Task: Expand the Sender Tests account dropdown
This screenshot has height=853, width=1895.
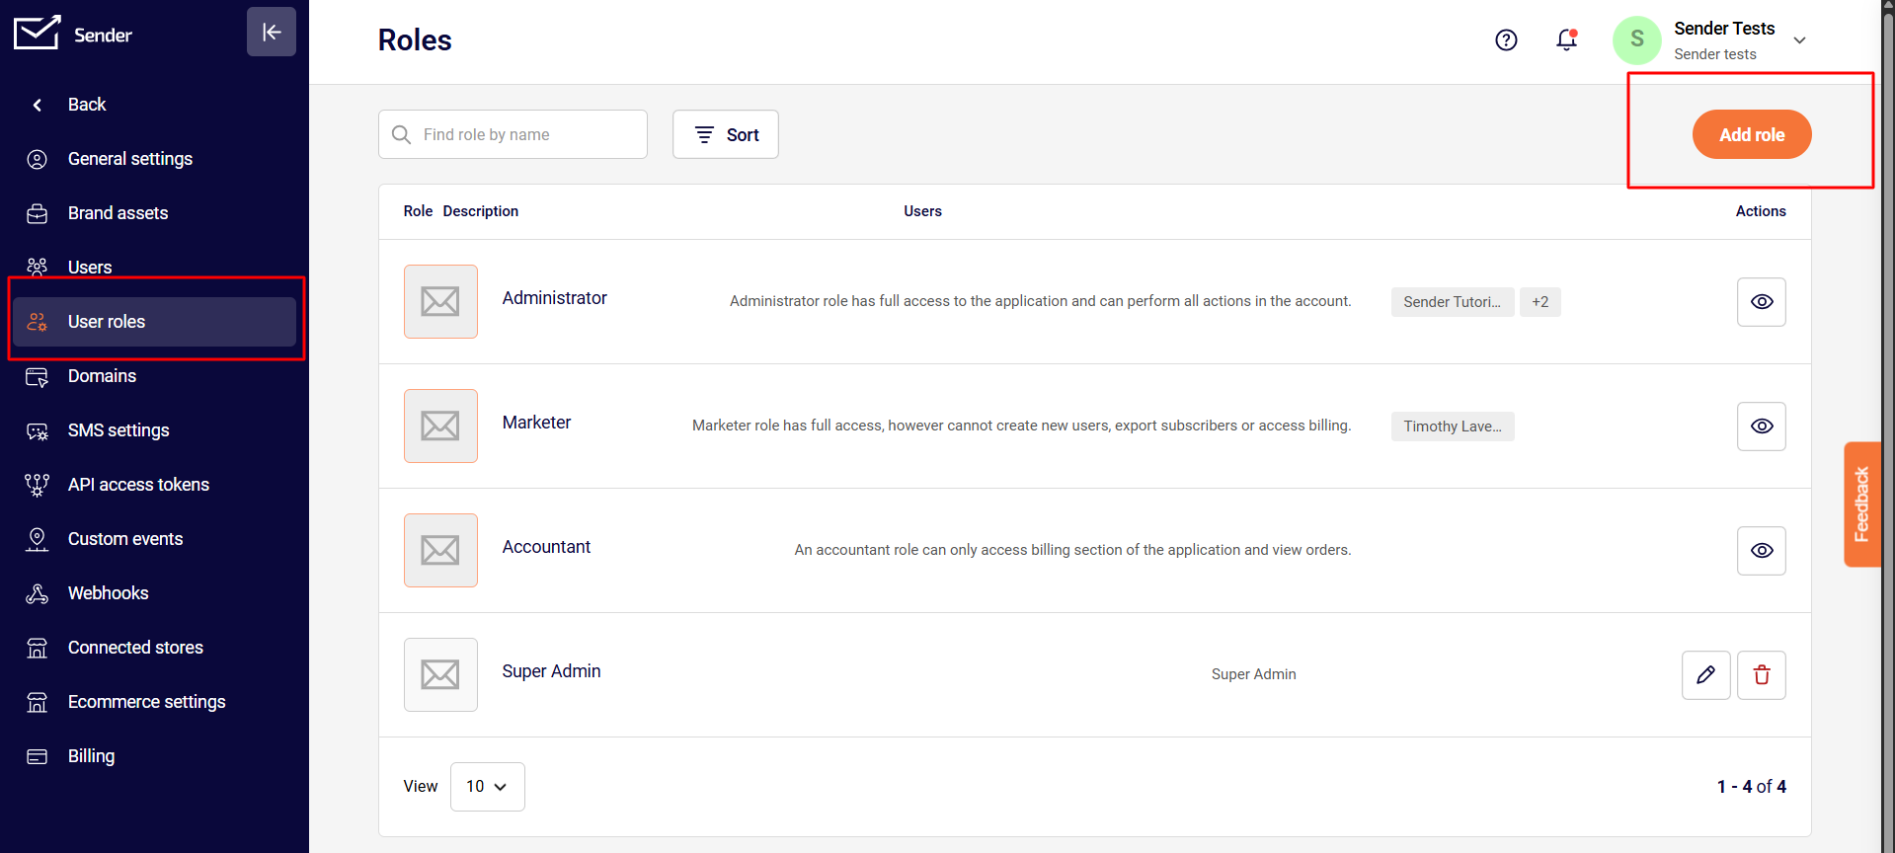Action: pyautogui.click(x=1799, y=40)
